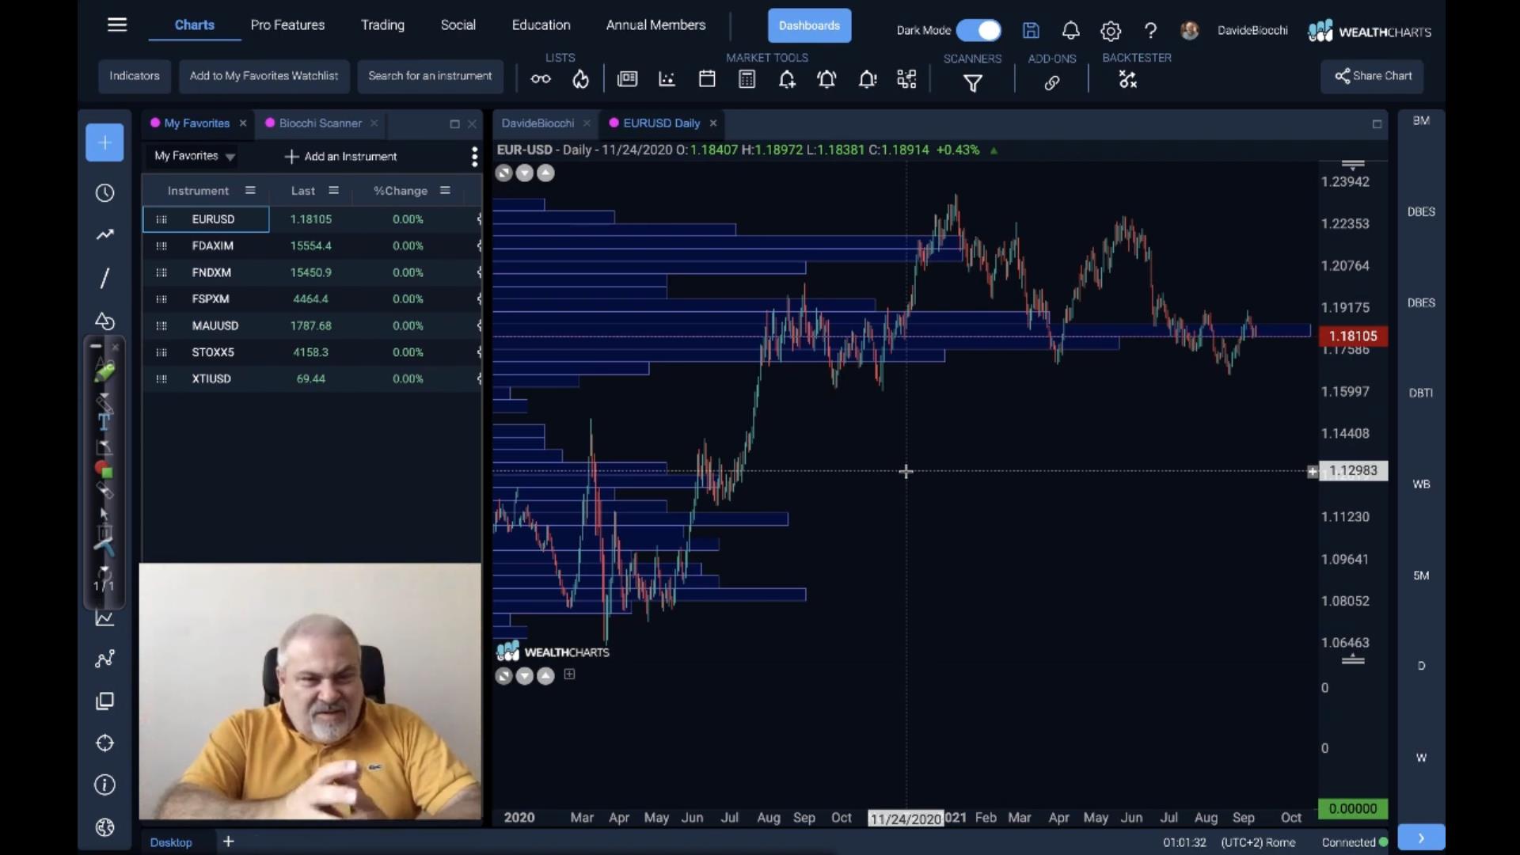
Task: Open the Social menu
Action: click(458, 25)
